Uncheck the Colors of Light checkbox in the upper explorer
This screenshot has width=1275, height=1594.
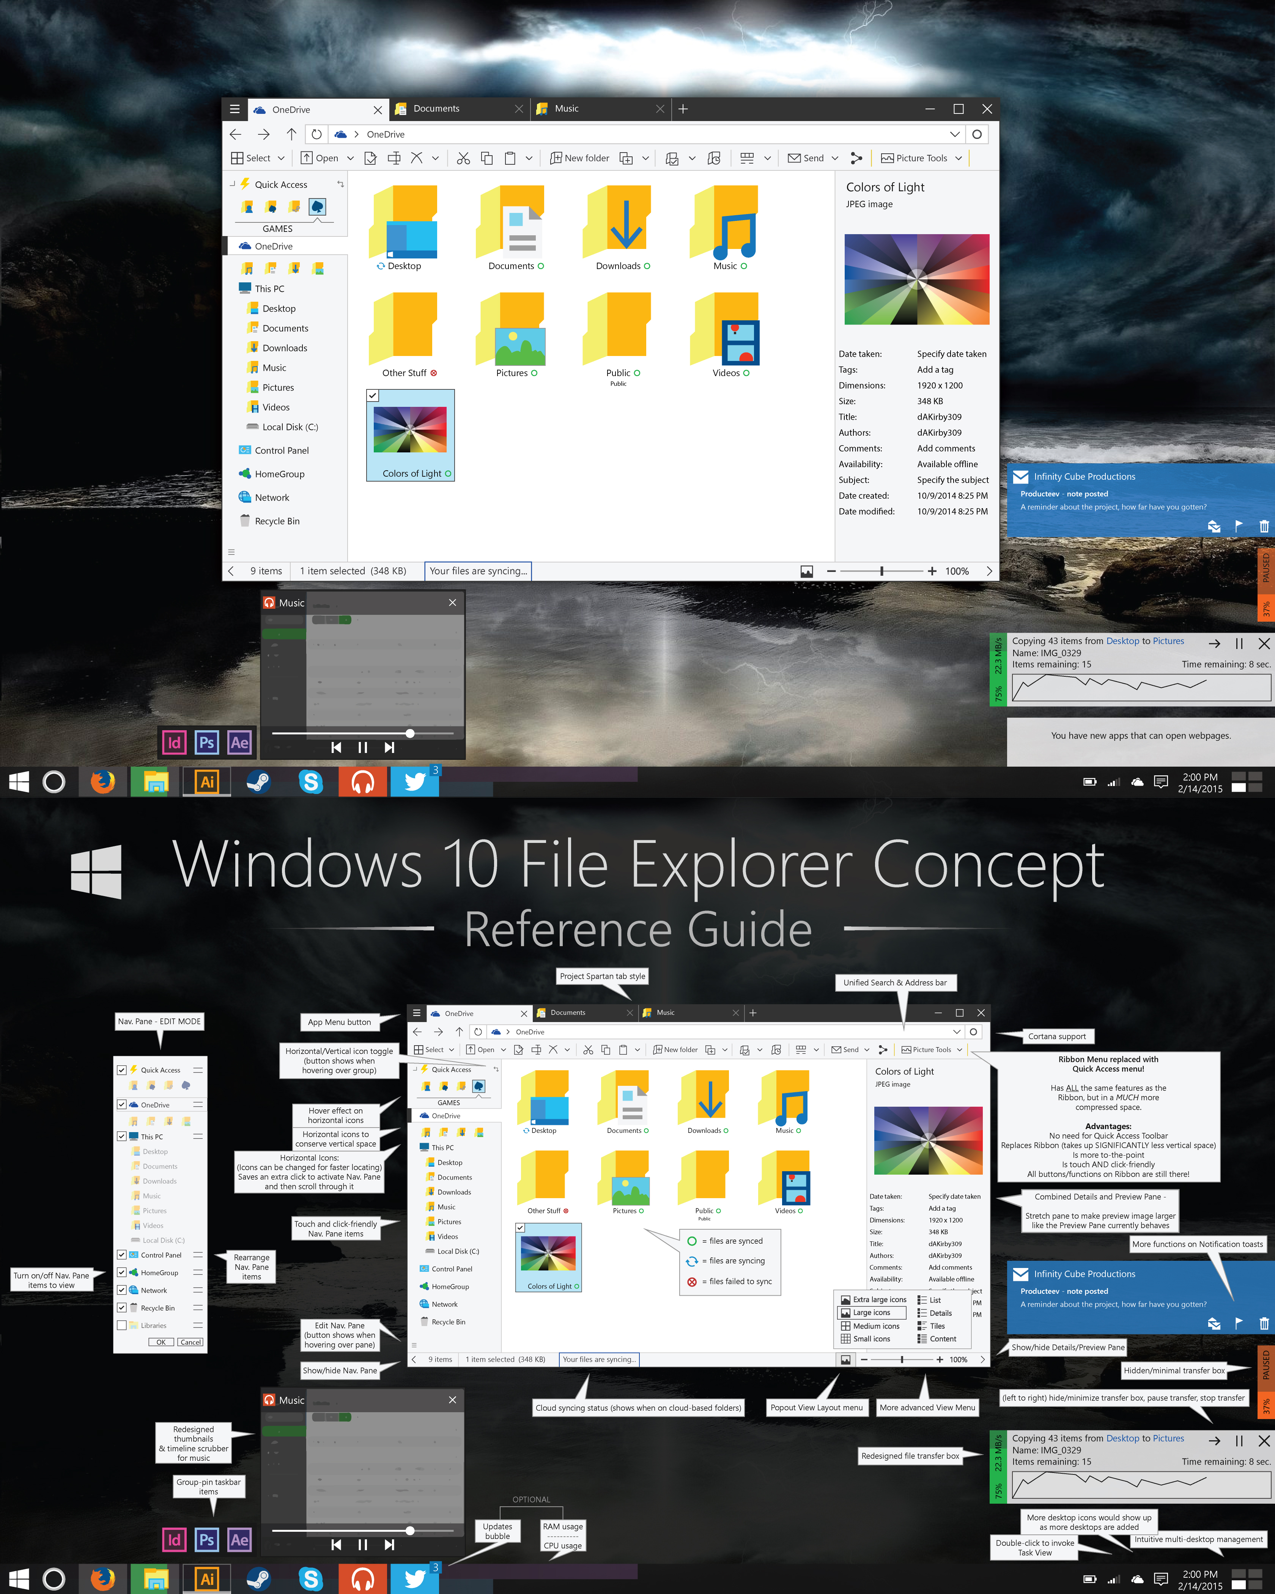[x=373, y=395]
